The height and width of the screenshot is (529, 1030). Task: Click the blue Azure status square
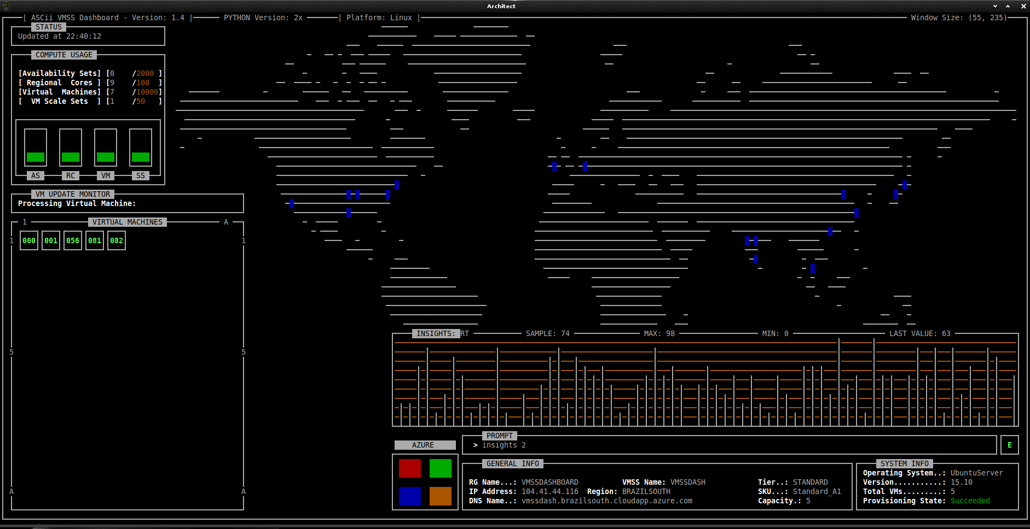pos(410,496)
